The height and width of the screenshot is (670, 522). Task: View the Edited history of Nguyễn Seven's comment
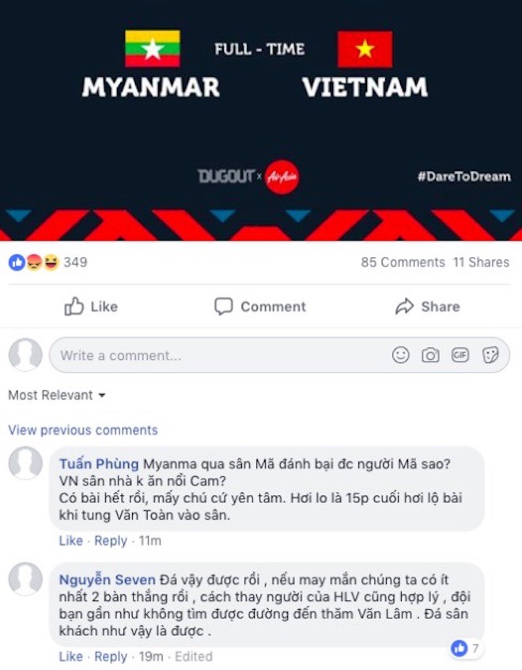click(x=195, y=657)
